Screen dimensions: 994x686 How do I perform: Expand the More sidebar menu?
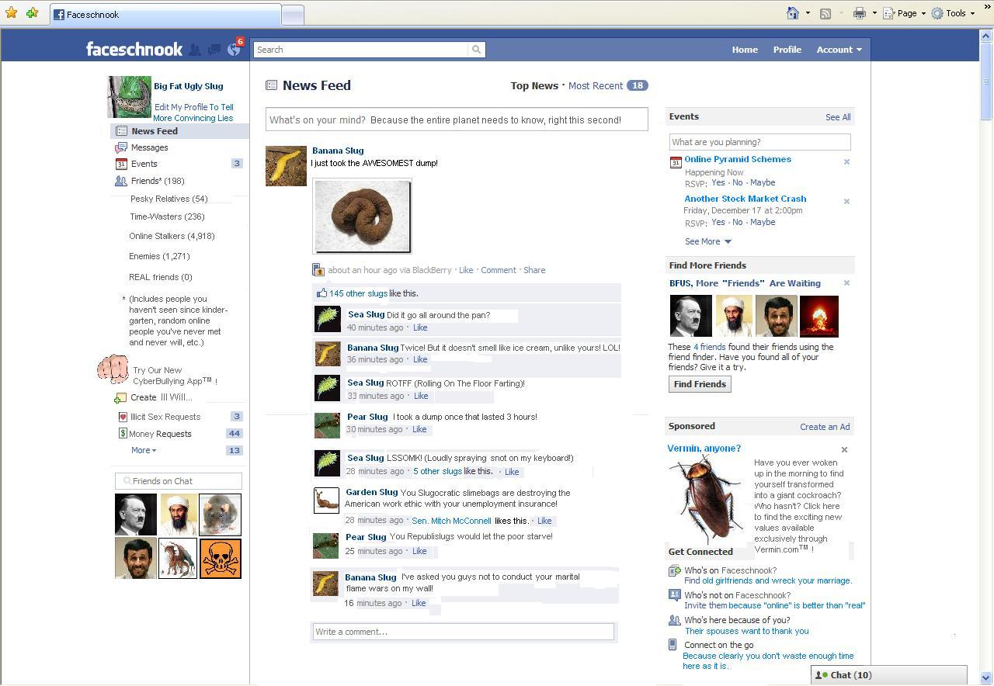pyautogui.click(x=144, y=450)
